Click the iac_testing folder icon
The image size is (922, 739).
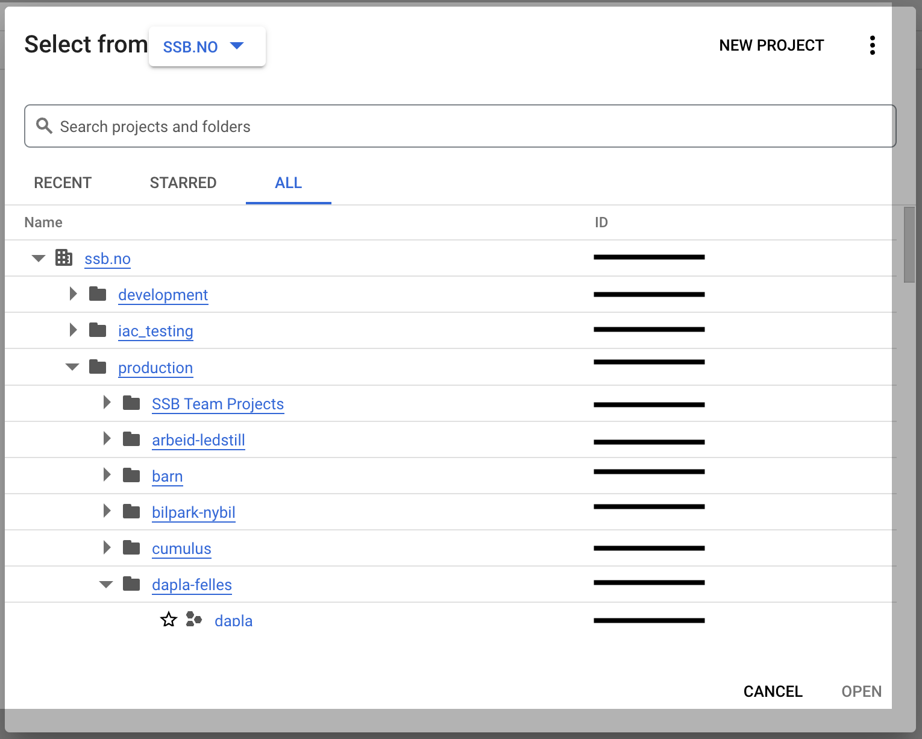98,330
